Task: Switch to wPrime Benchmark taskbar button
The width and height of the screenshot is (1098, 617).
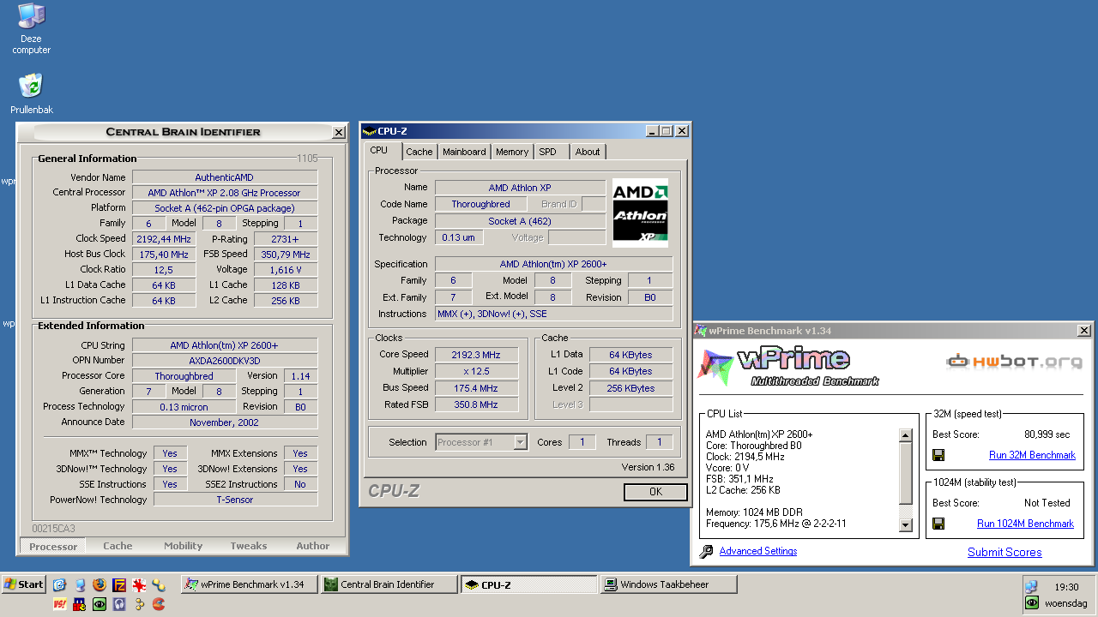Action: [249, 584]
